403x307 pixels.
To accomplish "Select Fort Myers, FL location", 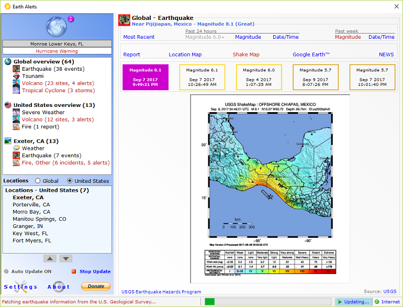I will [x=32, y=240].
